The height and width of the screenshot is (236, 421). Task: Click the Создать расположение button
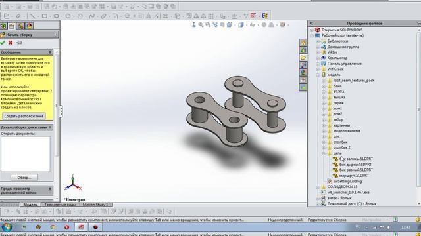point(24,116)
